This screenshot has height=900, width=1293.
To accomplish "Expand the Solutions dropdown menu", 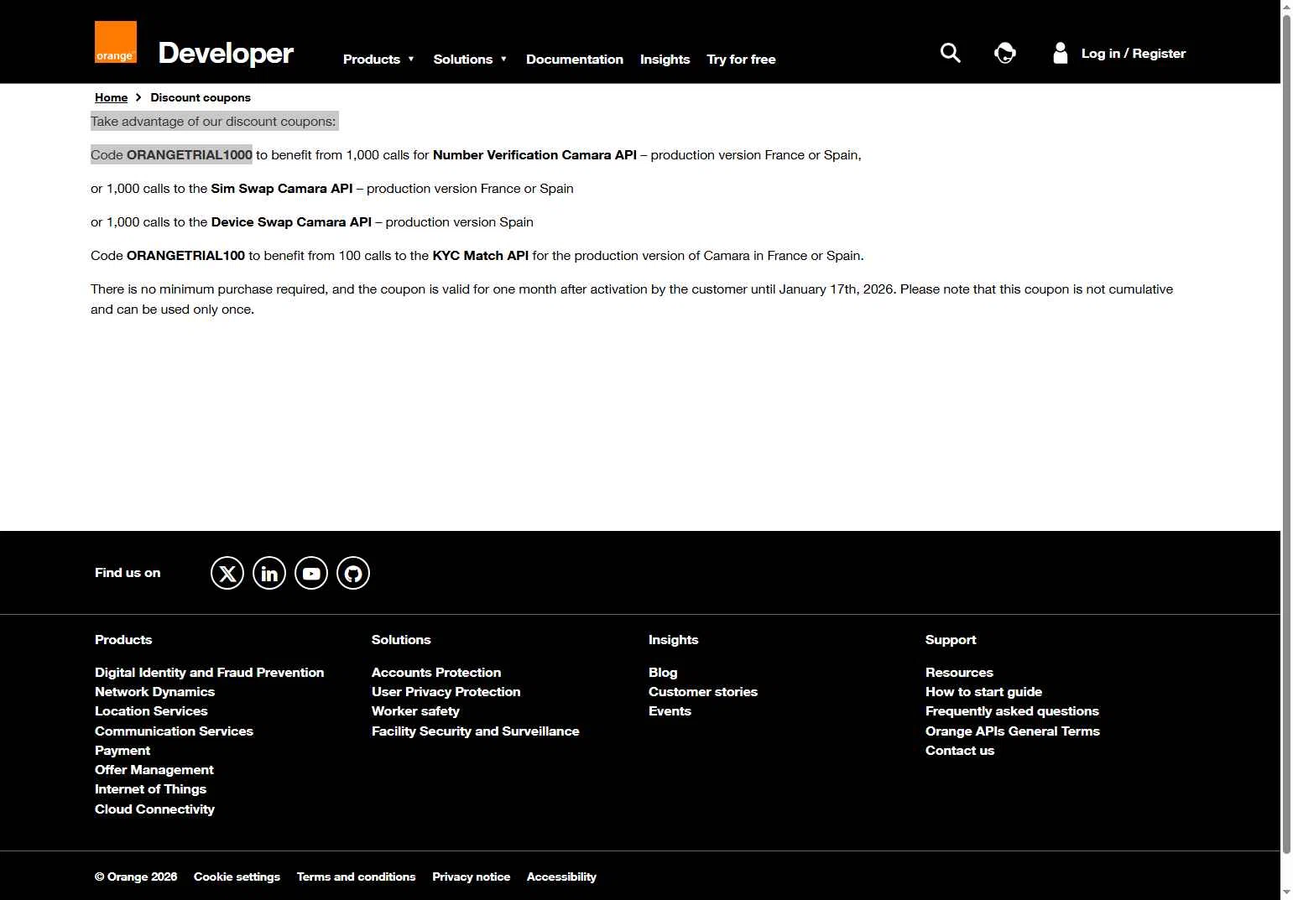I will [470, 60].
